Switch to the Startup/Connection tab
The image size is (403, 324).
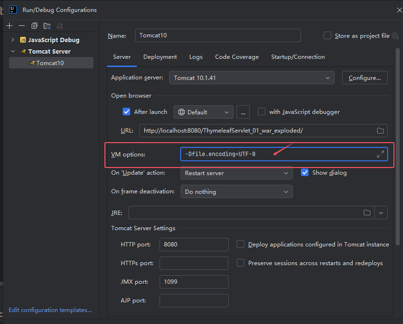tap(298, 57)
